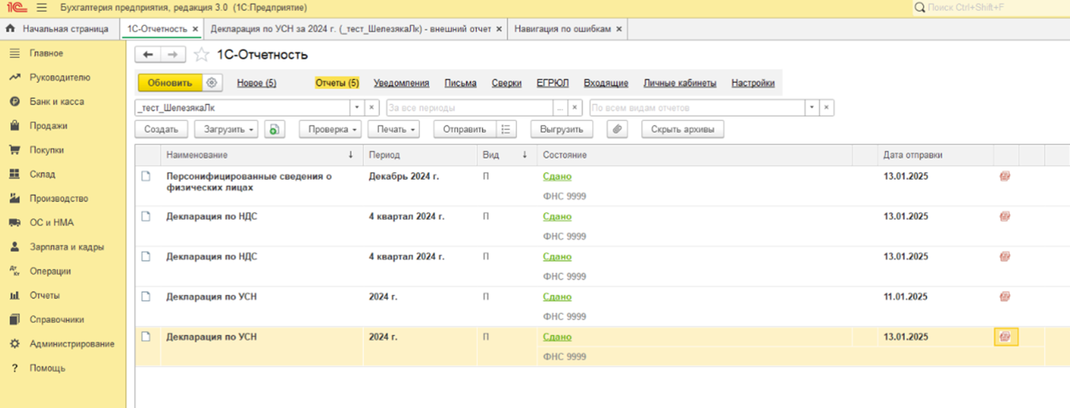Screen dimensions: 1070x408
Task: Open the ЕГРЮЛ section link
Action: [553, 83]
